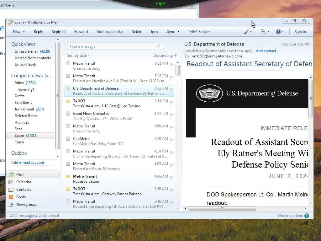321x241 pixels.
Task: Click envelope icon of Metro Transit 8:31 PM message
Action: click(68, 63)
